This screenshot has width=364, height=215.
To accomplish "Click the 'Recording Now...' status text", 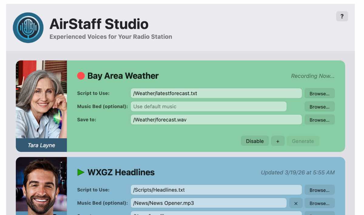I will click(313, 76).
